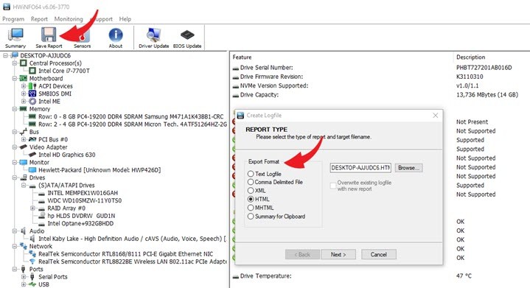Click the ACPI Devices icon
The height and width of the screenshot is (288, 530).
pos(32,86)
